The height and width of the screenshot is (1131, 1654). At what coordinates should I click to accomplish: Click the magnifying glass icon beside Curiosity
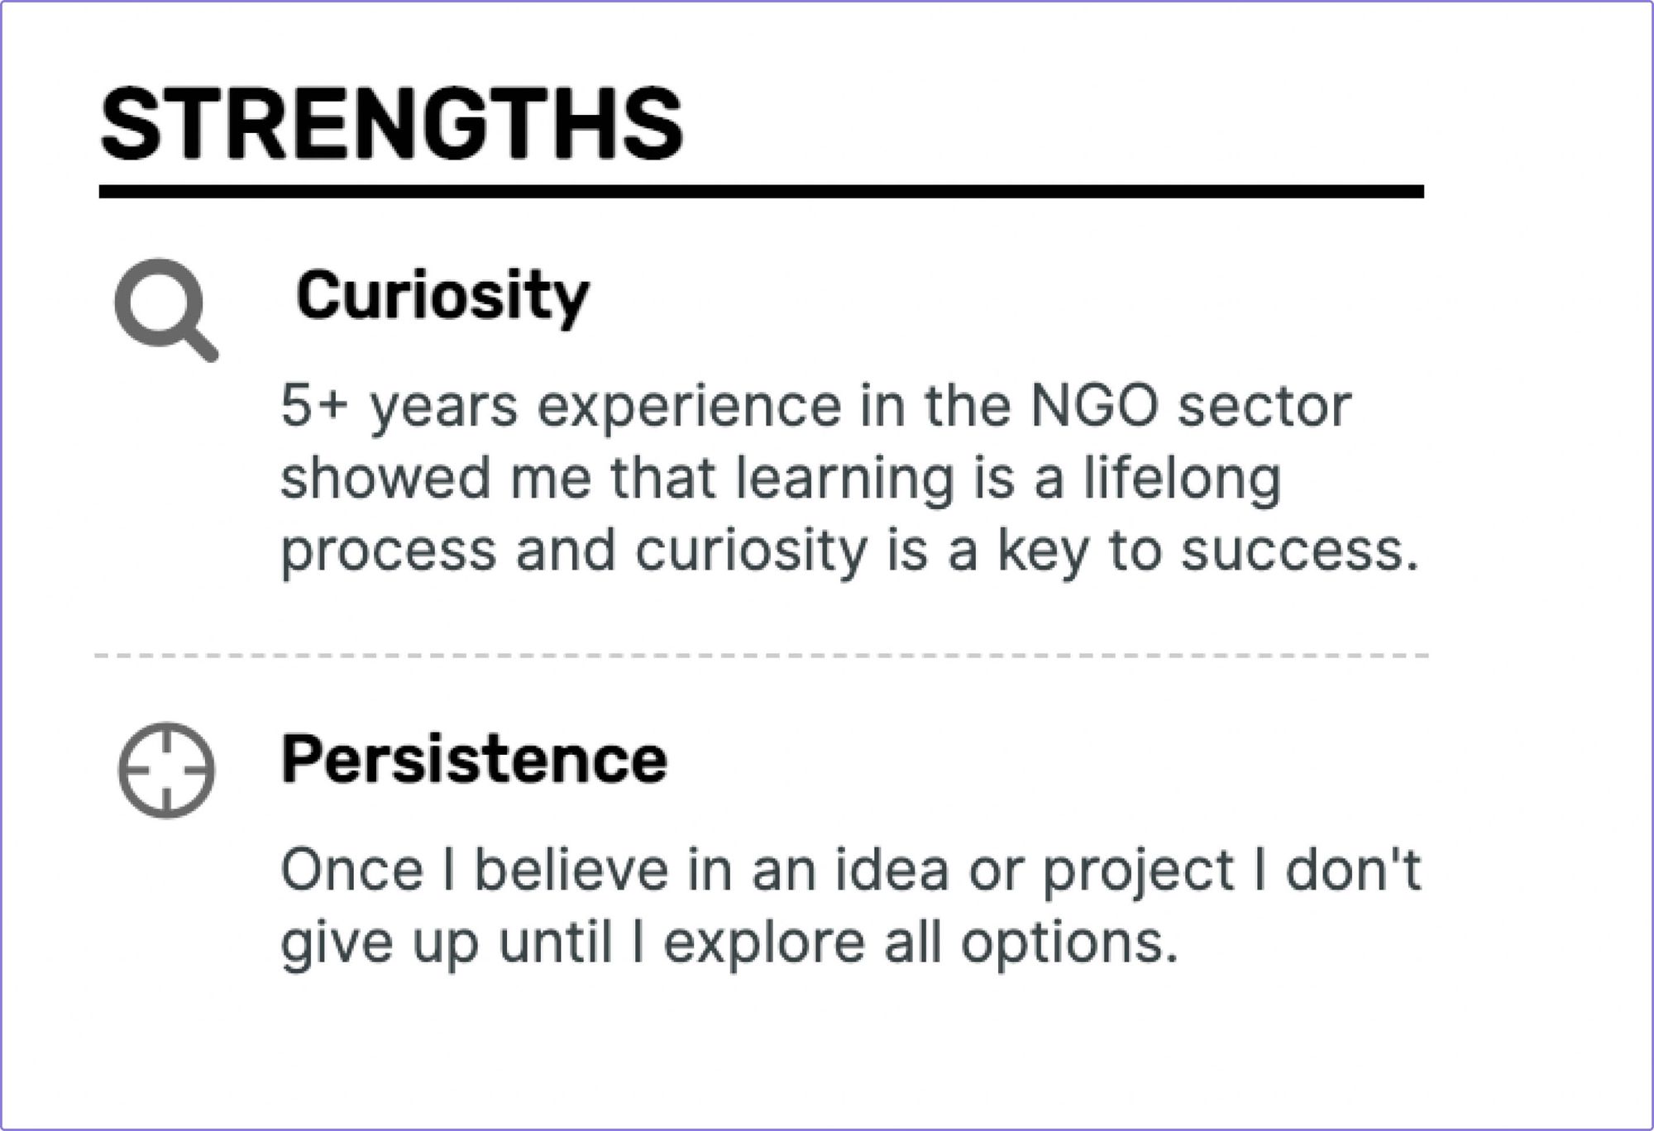[166, 310]
